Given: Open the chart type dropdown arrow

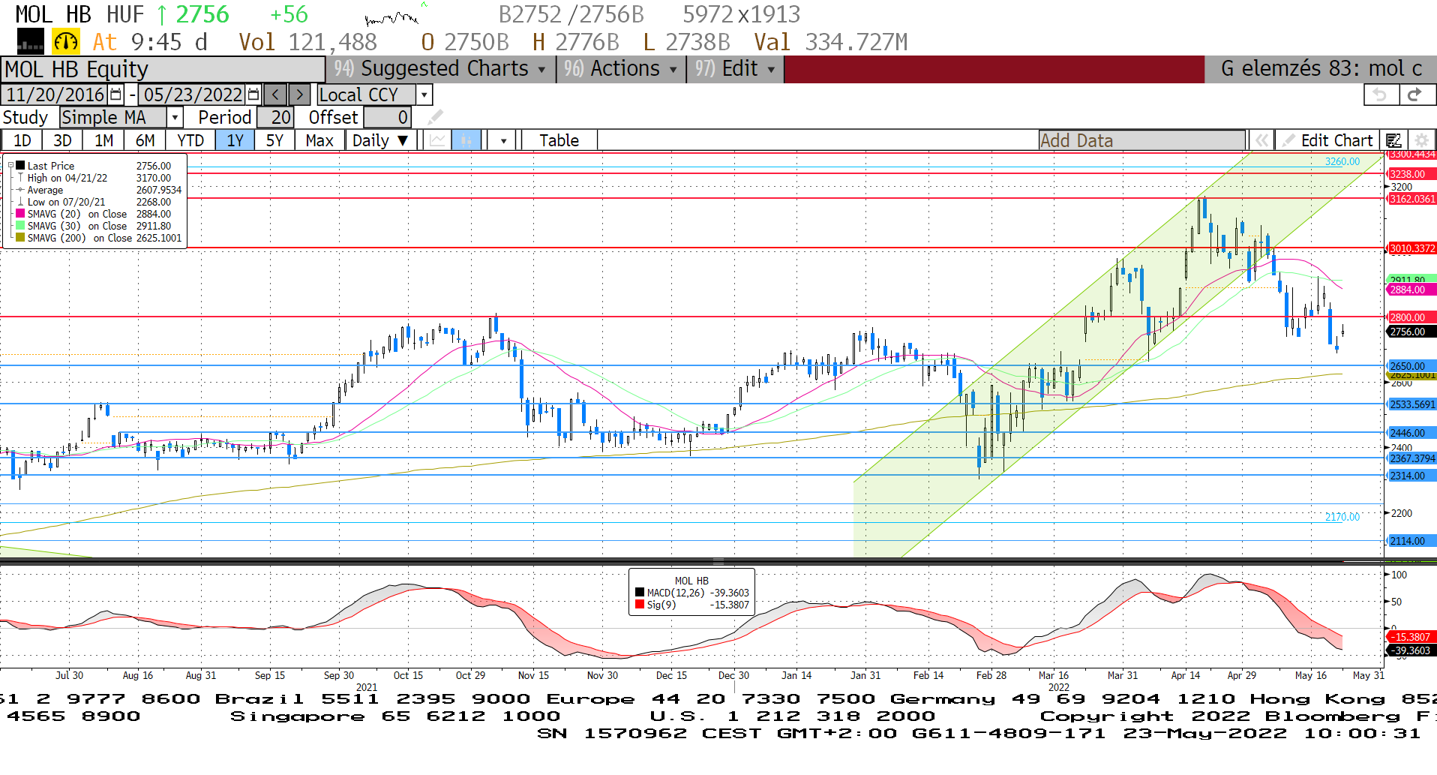Looking at the screenshot, I should pos(503,140).
